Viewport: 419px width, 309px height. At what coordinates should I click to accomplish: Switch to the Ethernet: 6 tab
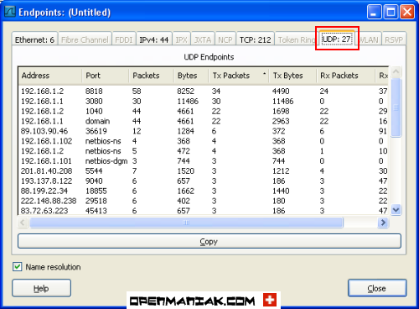click(x=34, y=39)
